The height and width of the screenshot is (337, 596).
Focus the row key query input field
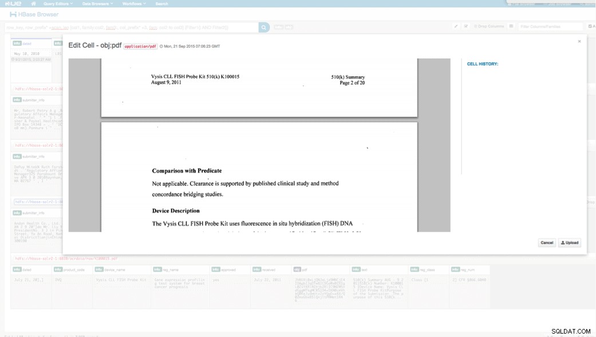pos(132,28)
